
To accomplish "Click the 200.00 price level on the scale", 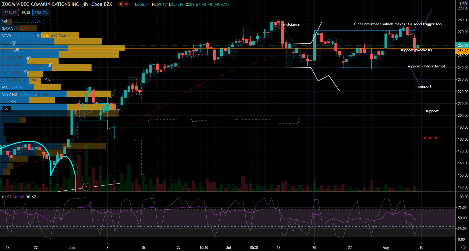I will coord(463,115).
